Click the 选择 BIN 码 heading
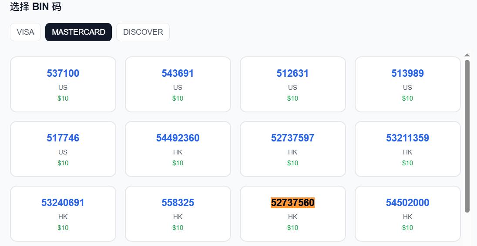Screen dimensions: 477x246 (36, 7)
